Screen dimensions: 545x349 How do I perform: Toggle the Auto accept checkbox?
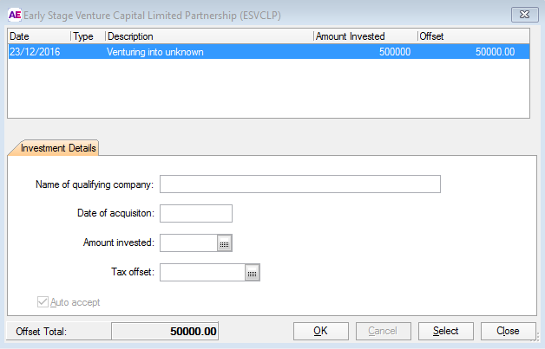(42, 302)
